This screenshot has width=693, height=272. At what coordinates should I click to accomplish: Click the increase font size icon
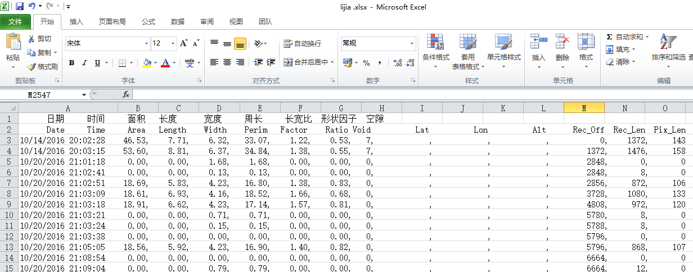coord(184,43)
